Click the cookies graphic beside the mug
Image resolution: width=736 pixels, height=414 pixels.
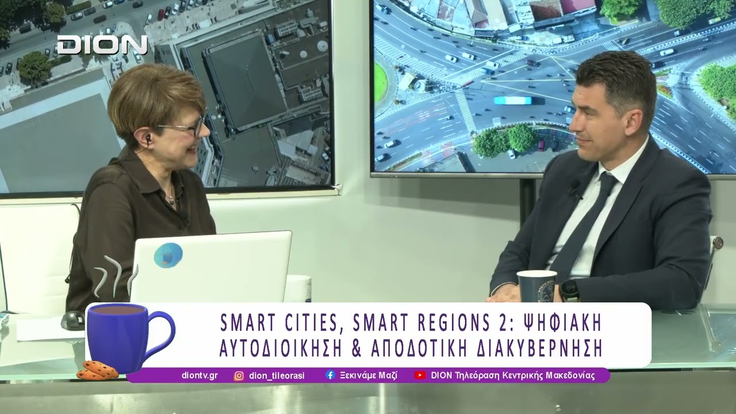pyautogui.click(x=97, y=370)
